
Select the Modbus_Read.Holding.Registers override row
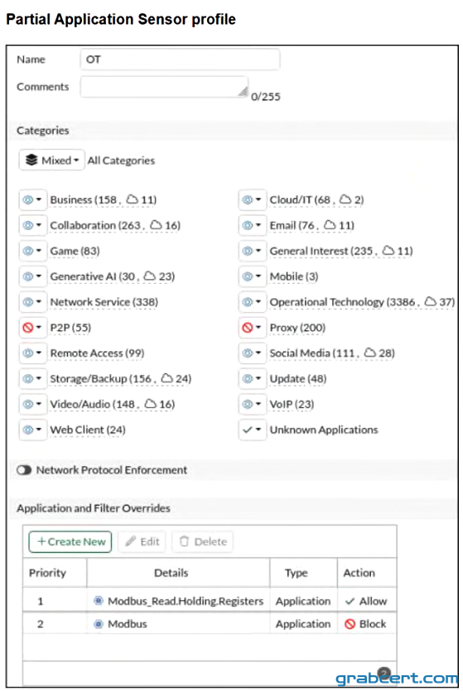tap(210, 601)
